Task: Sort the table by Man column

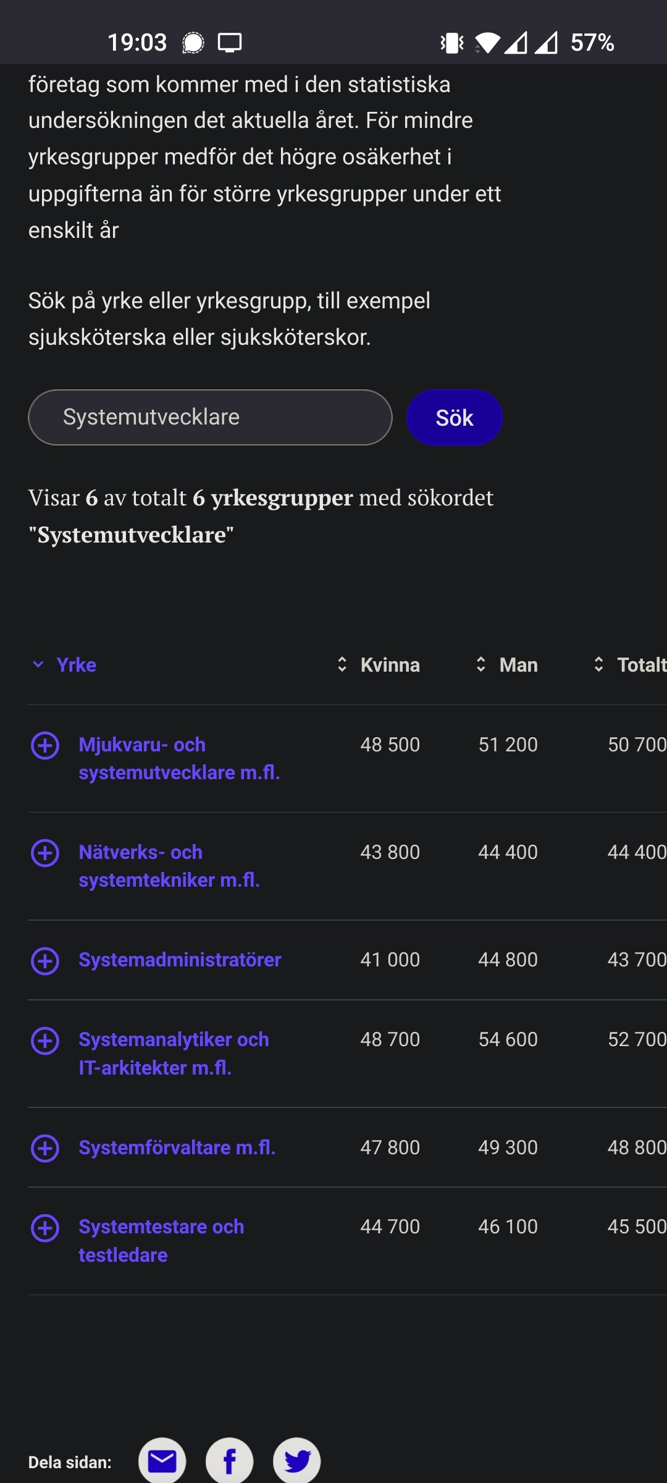Action: [x=508, y=665]
